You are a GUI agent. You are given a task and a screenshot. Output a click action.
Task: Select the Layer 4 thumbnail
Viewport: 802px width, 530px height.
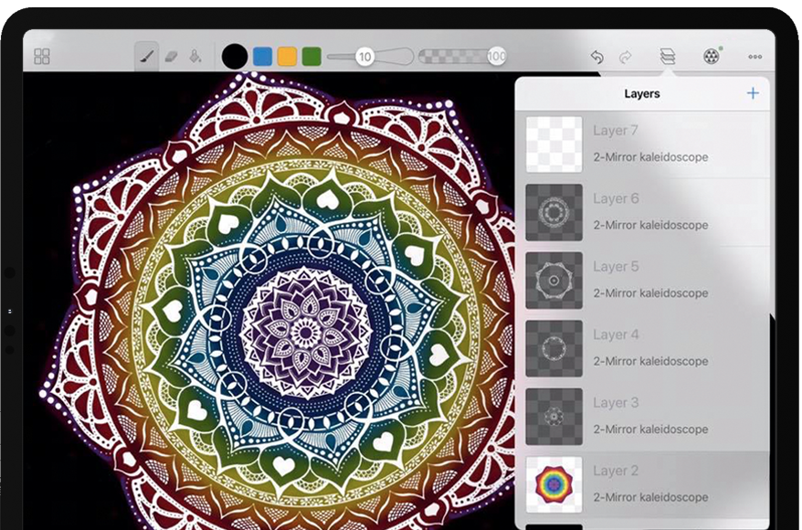pyautogui.click(x=554, y=348)
